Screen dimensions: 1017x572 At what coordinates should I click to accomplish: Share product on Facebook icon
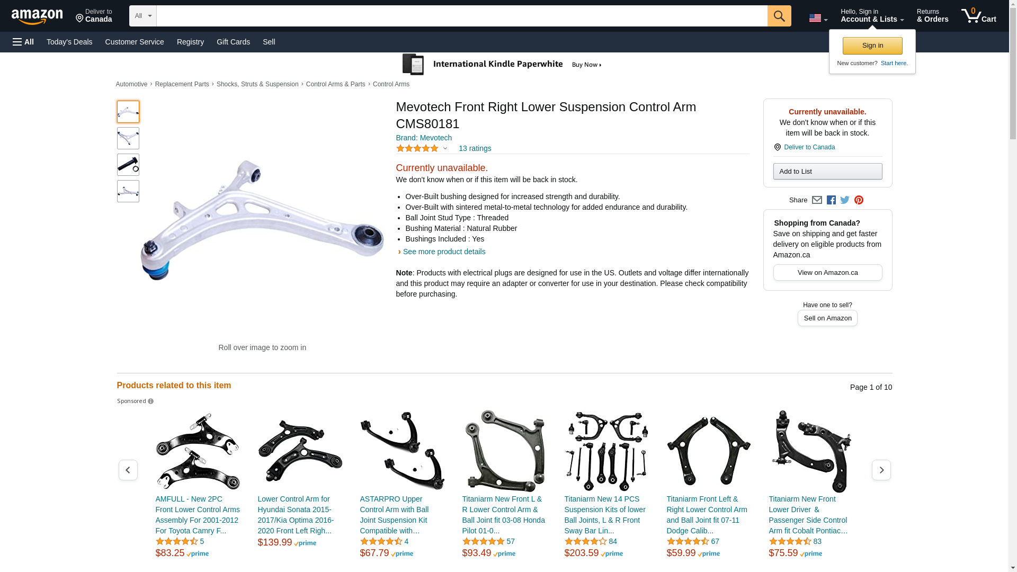[831, 200]
